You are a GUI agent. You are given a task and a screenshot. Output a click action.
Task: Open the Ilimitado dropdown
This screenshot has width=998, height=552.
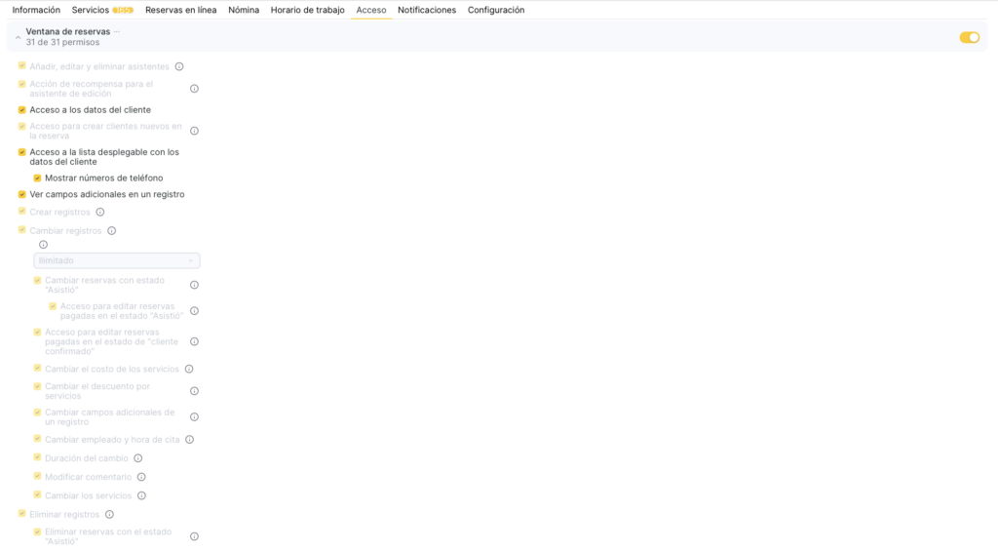(x=117, y=260)
